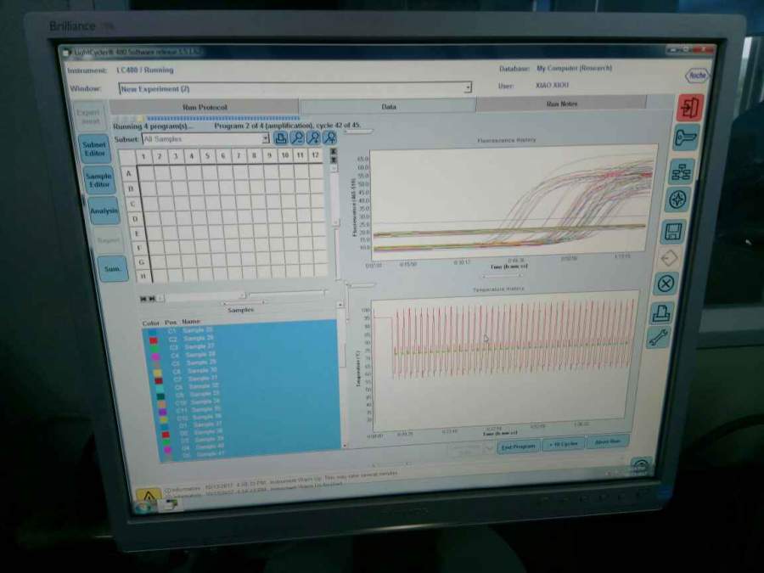
Task: Save experiment with the floppy disk icon
Action: 673,232
